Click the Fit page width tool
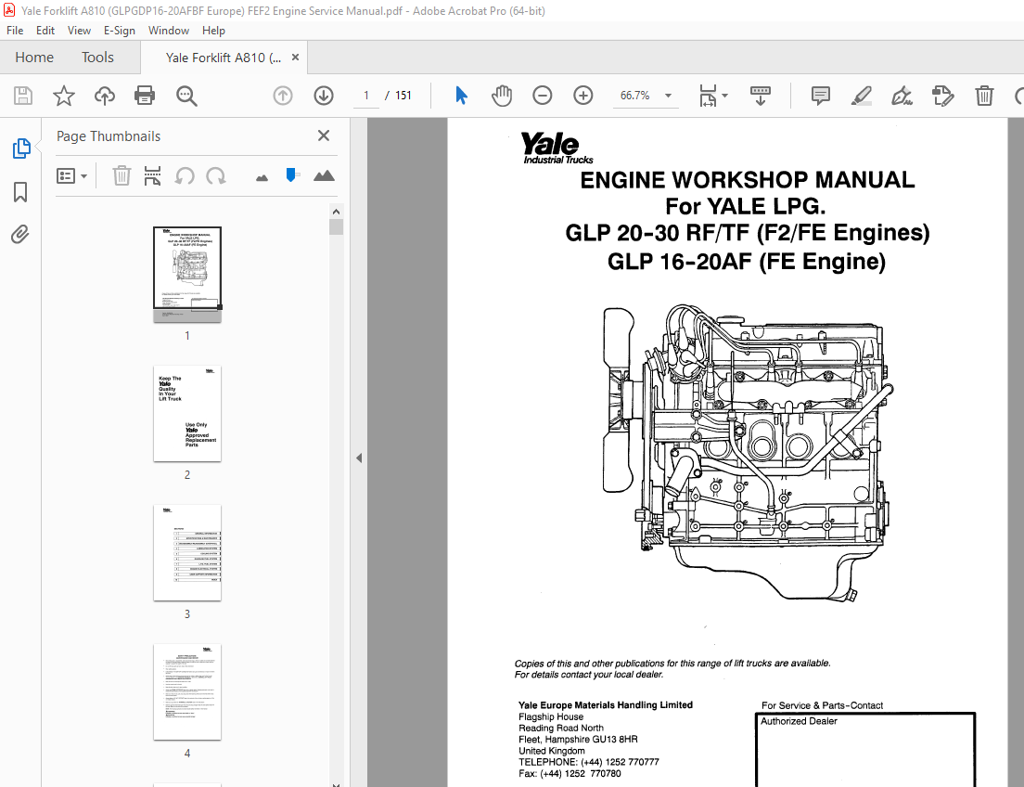This screenshot has height=787, width=1024. (708, 97)
